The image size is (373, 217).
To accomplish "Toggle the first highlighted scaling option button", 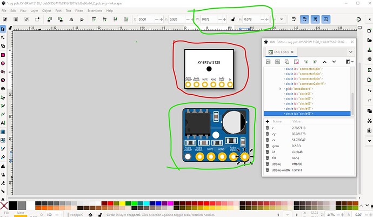I will [x=304, y=19].
